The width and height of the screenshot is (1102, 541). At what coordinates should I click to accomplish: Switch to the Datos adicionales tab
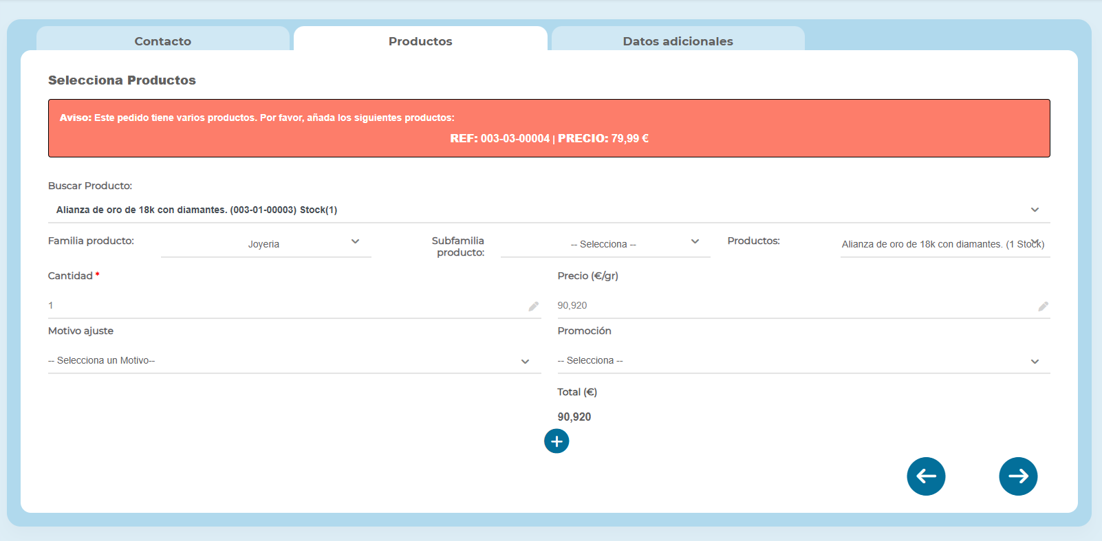(678, 41)
